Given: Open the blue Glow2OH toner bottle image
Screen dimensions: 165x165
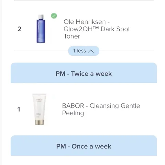Looking at the screenshot, I should point(41,29).
